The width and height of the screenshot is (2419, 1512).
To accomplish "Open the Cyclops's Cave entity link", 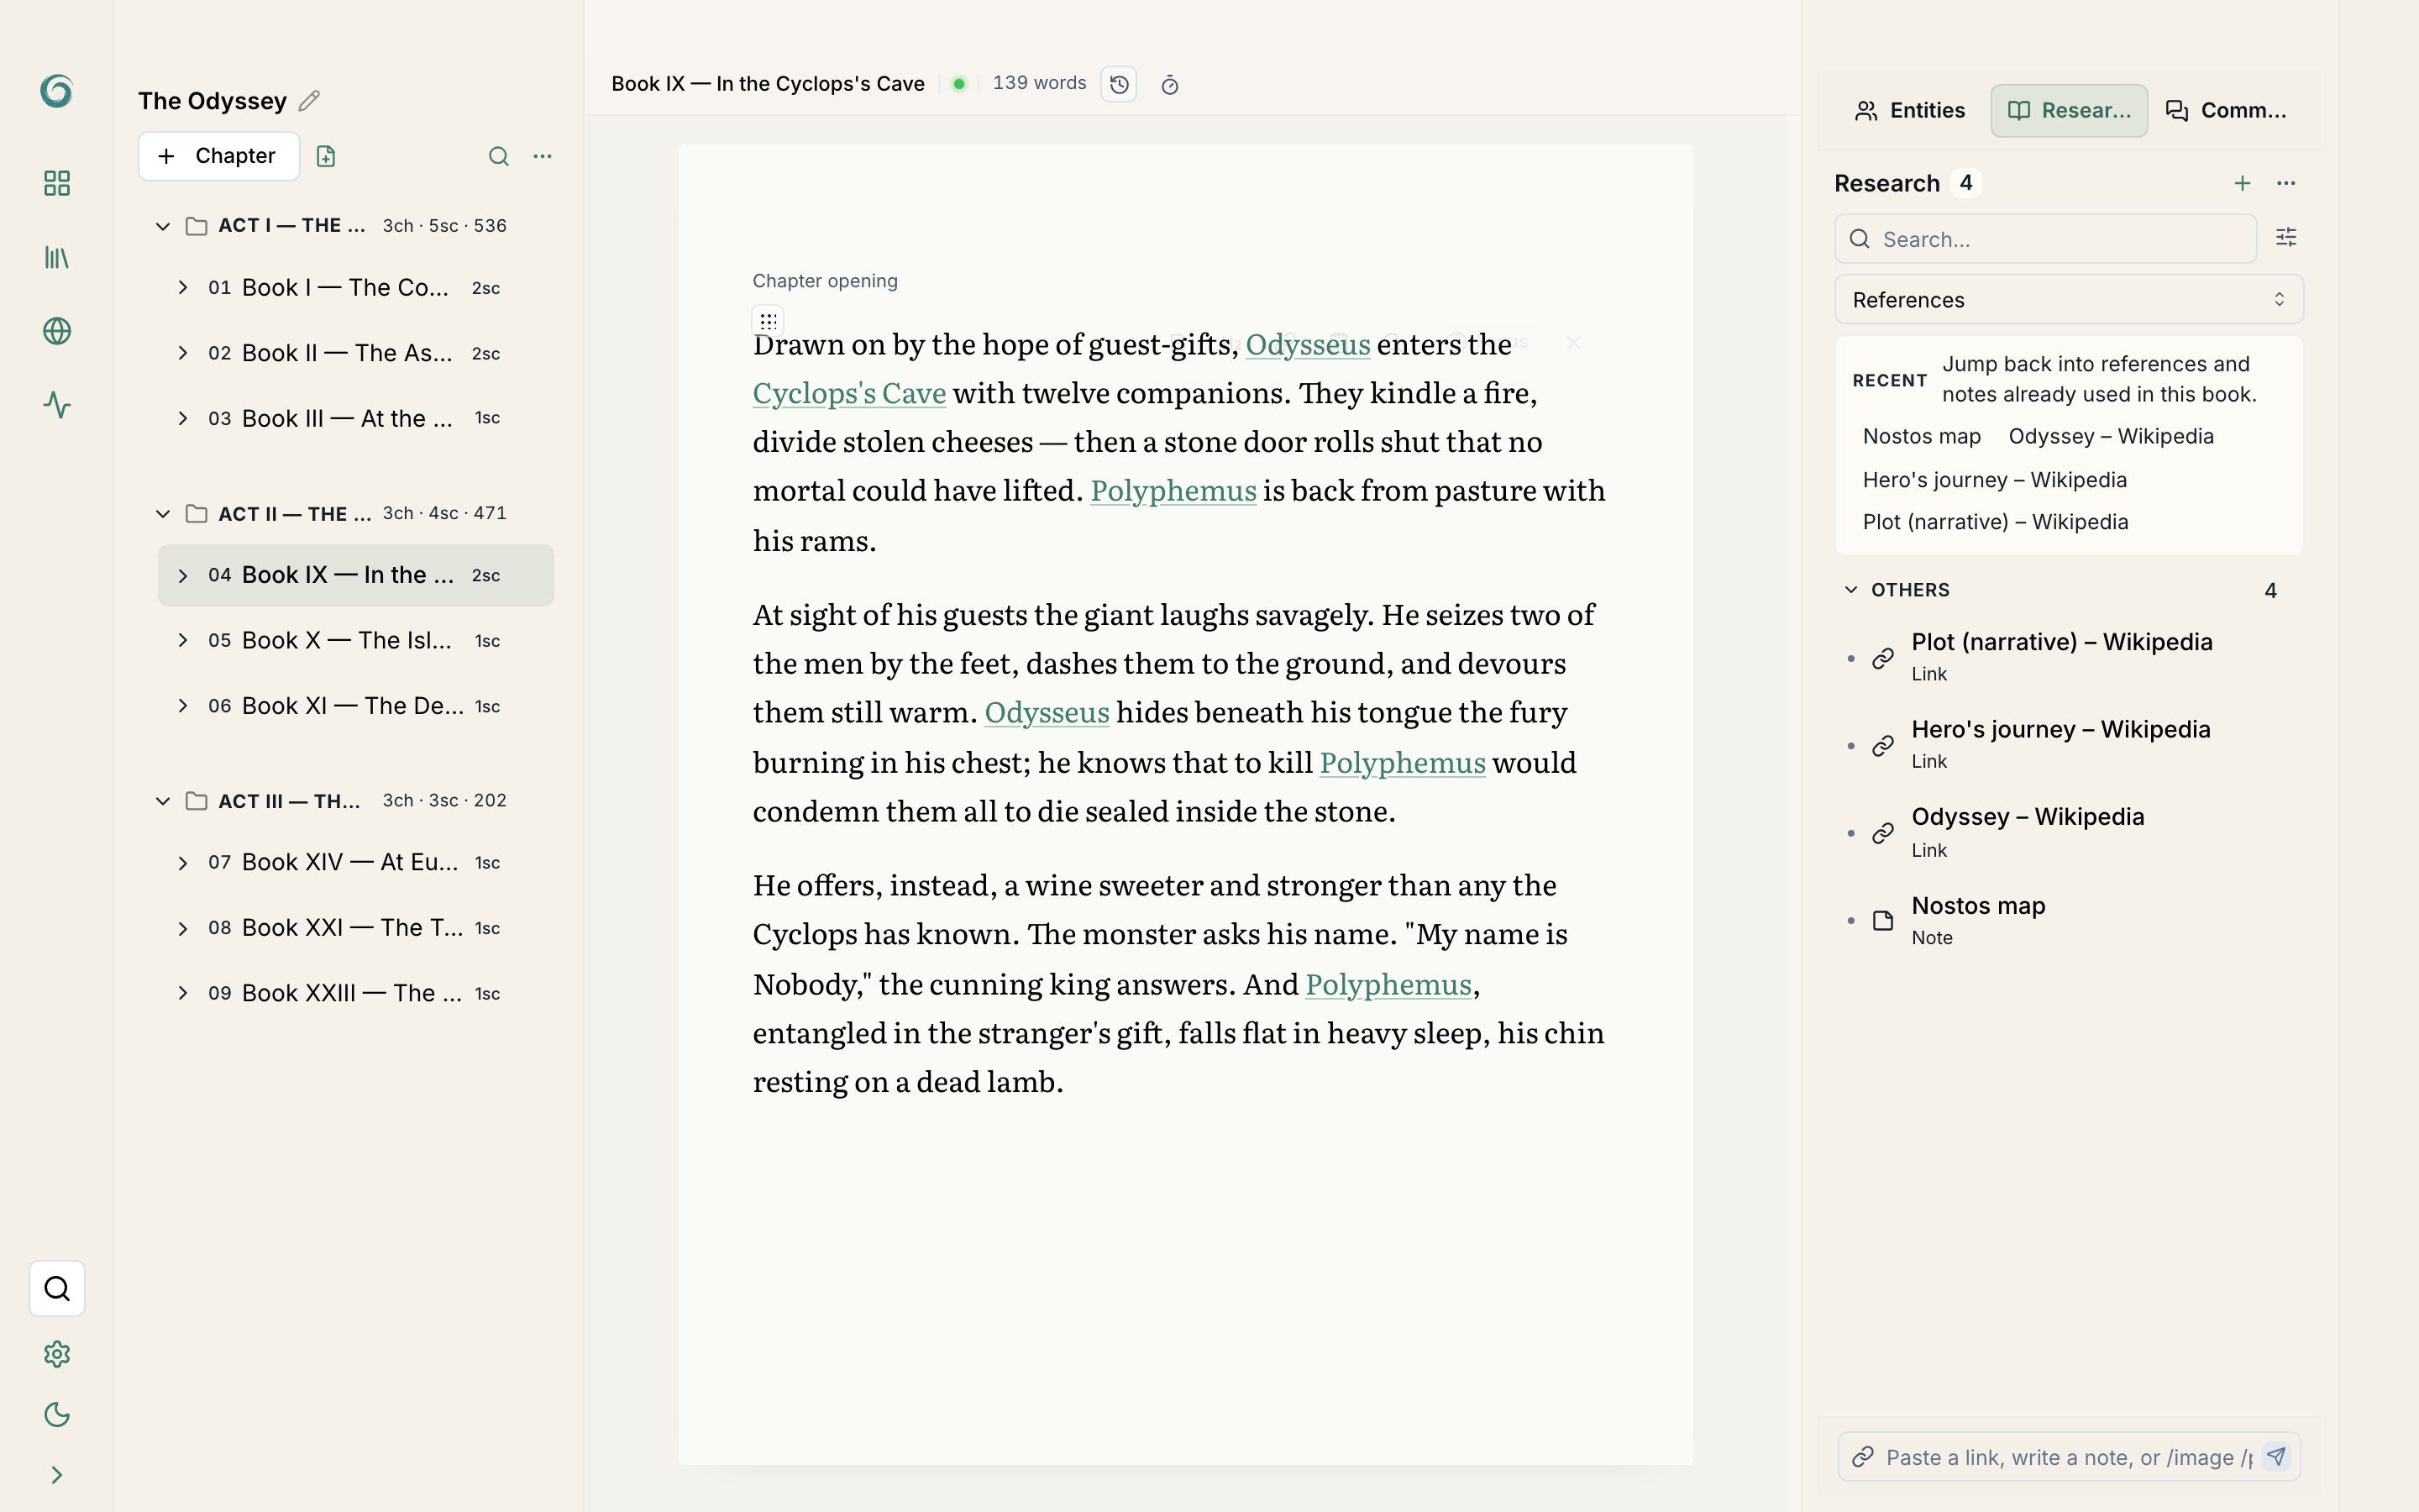I will (848, 393).
